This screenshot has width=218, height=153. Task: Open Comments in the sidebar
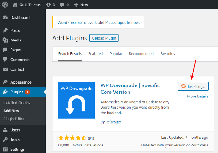pyautogui.click(x=20, y=60)
